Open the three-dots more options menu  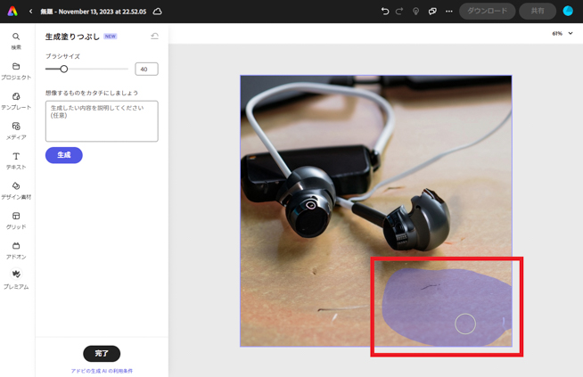pyautogui.click(x=448, y=12)
